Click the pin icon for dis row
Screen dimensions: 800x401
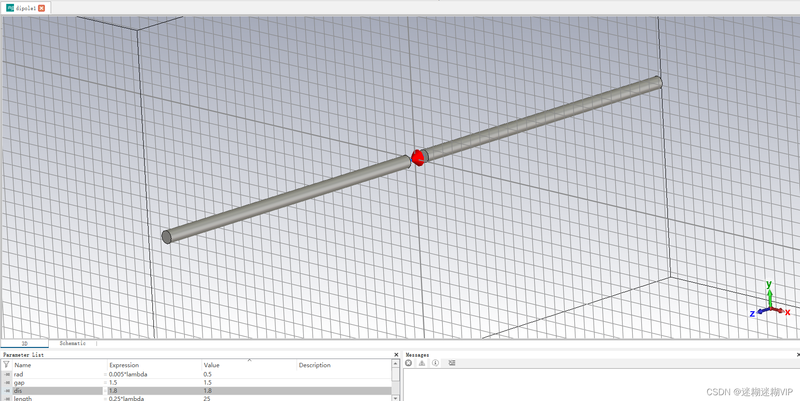click(7, 391)
